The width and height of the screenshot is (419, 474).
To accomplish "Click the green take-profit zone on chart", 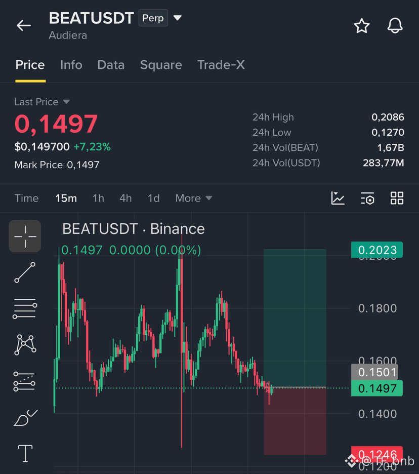I will pyautogui.click(x=295, y=318).
